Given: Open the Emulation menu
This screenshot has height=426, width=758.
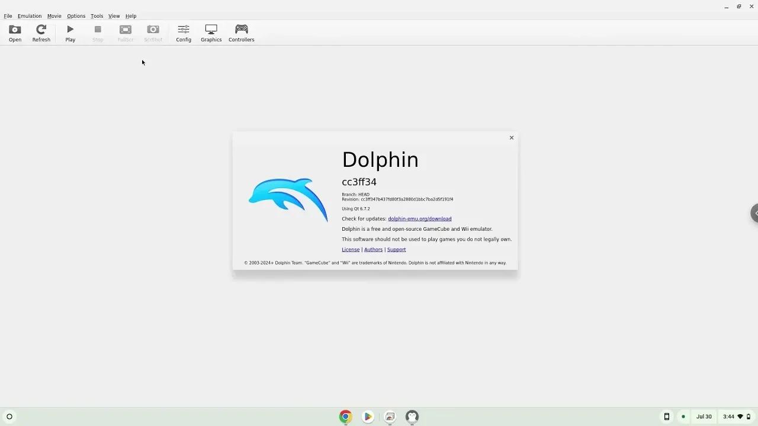Looking at the screenshot, I should point(29,16).
